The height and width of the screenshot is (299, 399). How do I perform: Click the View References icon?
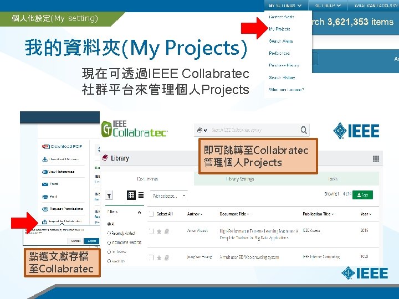(x=45, y=172)
